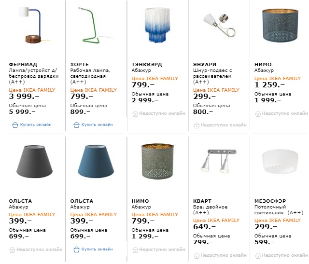Click unavailable basket icon under КВАРТ
This screenshot has width=309, height=264.
197,255
